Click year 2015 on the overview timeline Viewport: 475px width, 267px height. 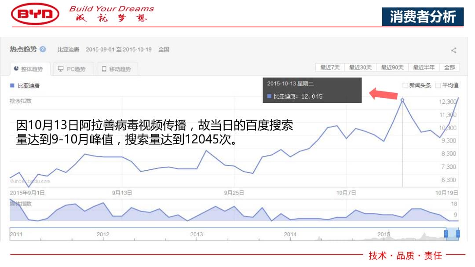(x=384, y=234)
